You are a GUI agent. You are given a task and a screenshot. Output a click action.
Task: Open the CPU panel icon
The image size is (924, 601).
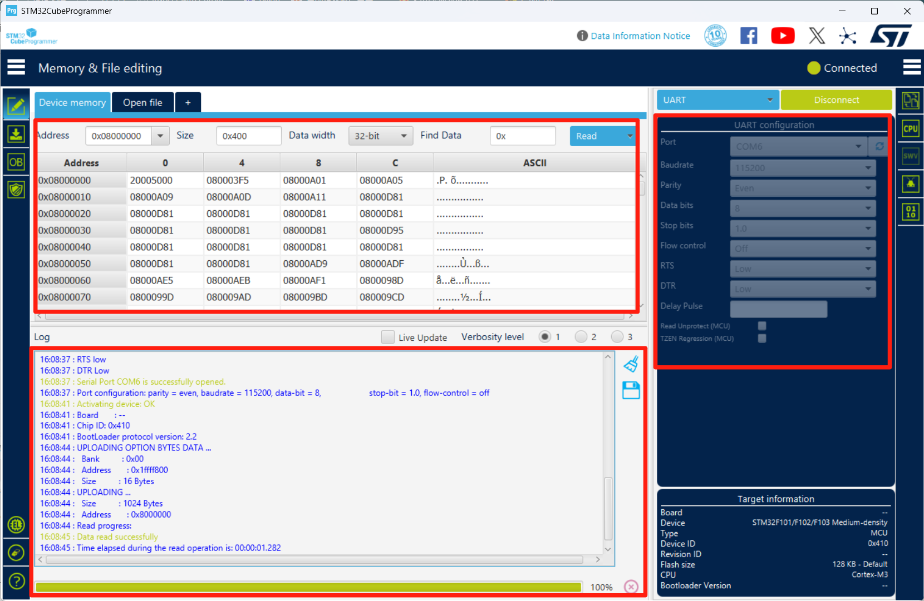910,128
